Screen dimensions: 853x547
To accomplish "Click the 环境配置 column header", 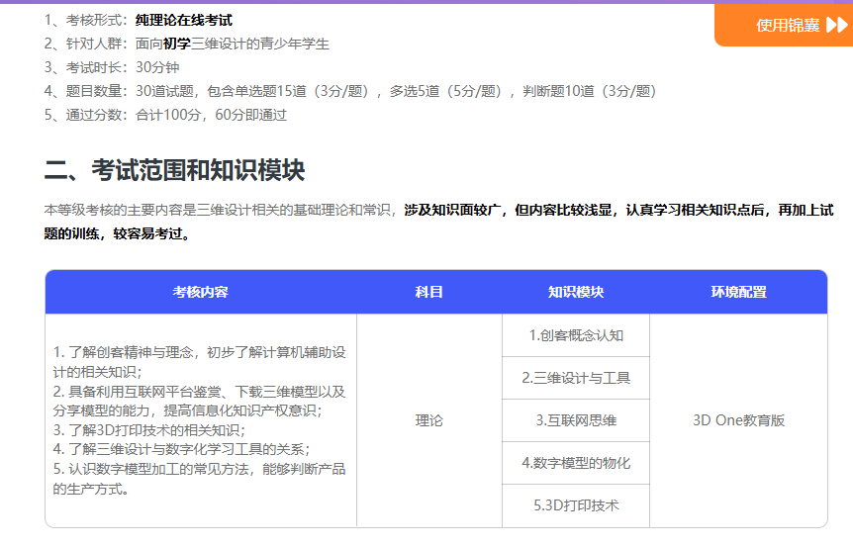I will [738, 292].
